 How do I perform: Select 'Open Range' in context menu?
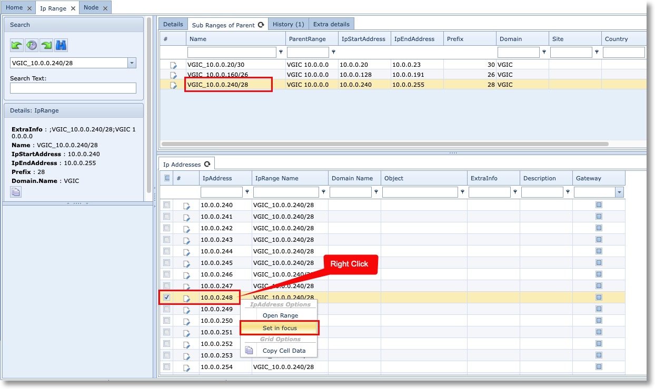(280, 315)
